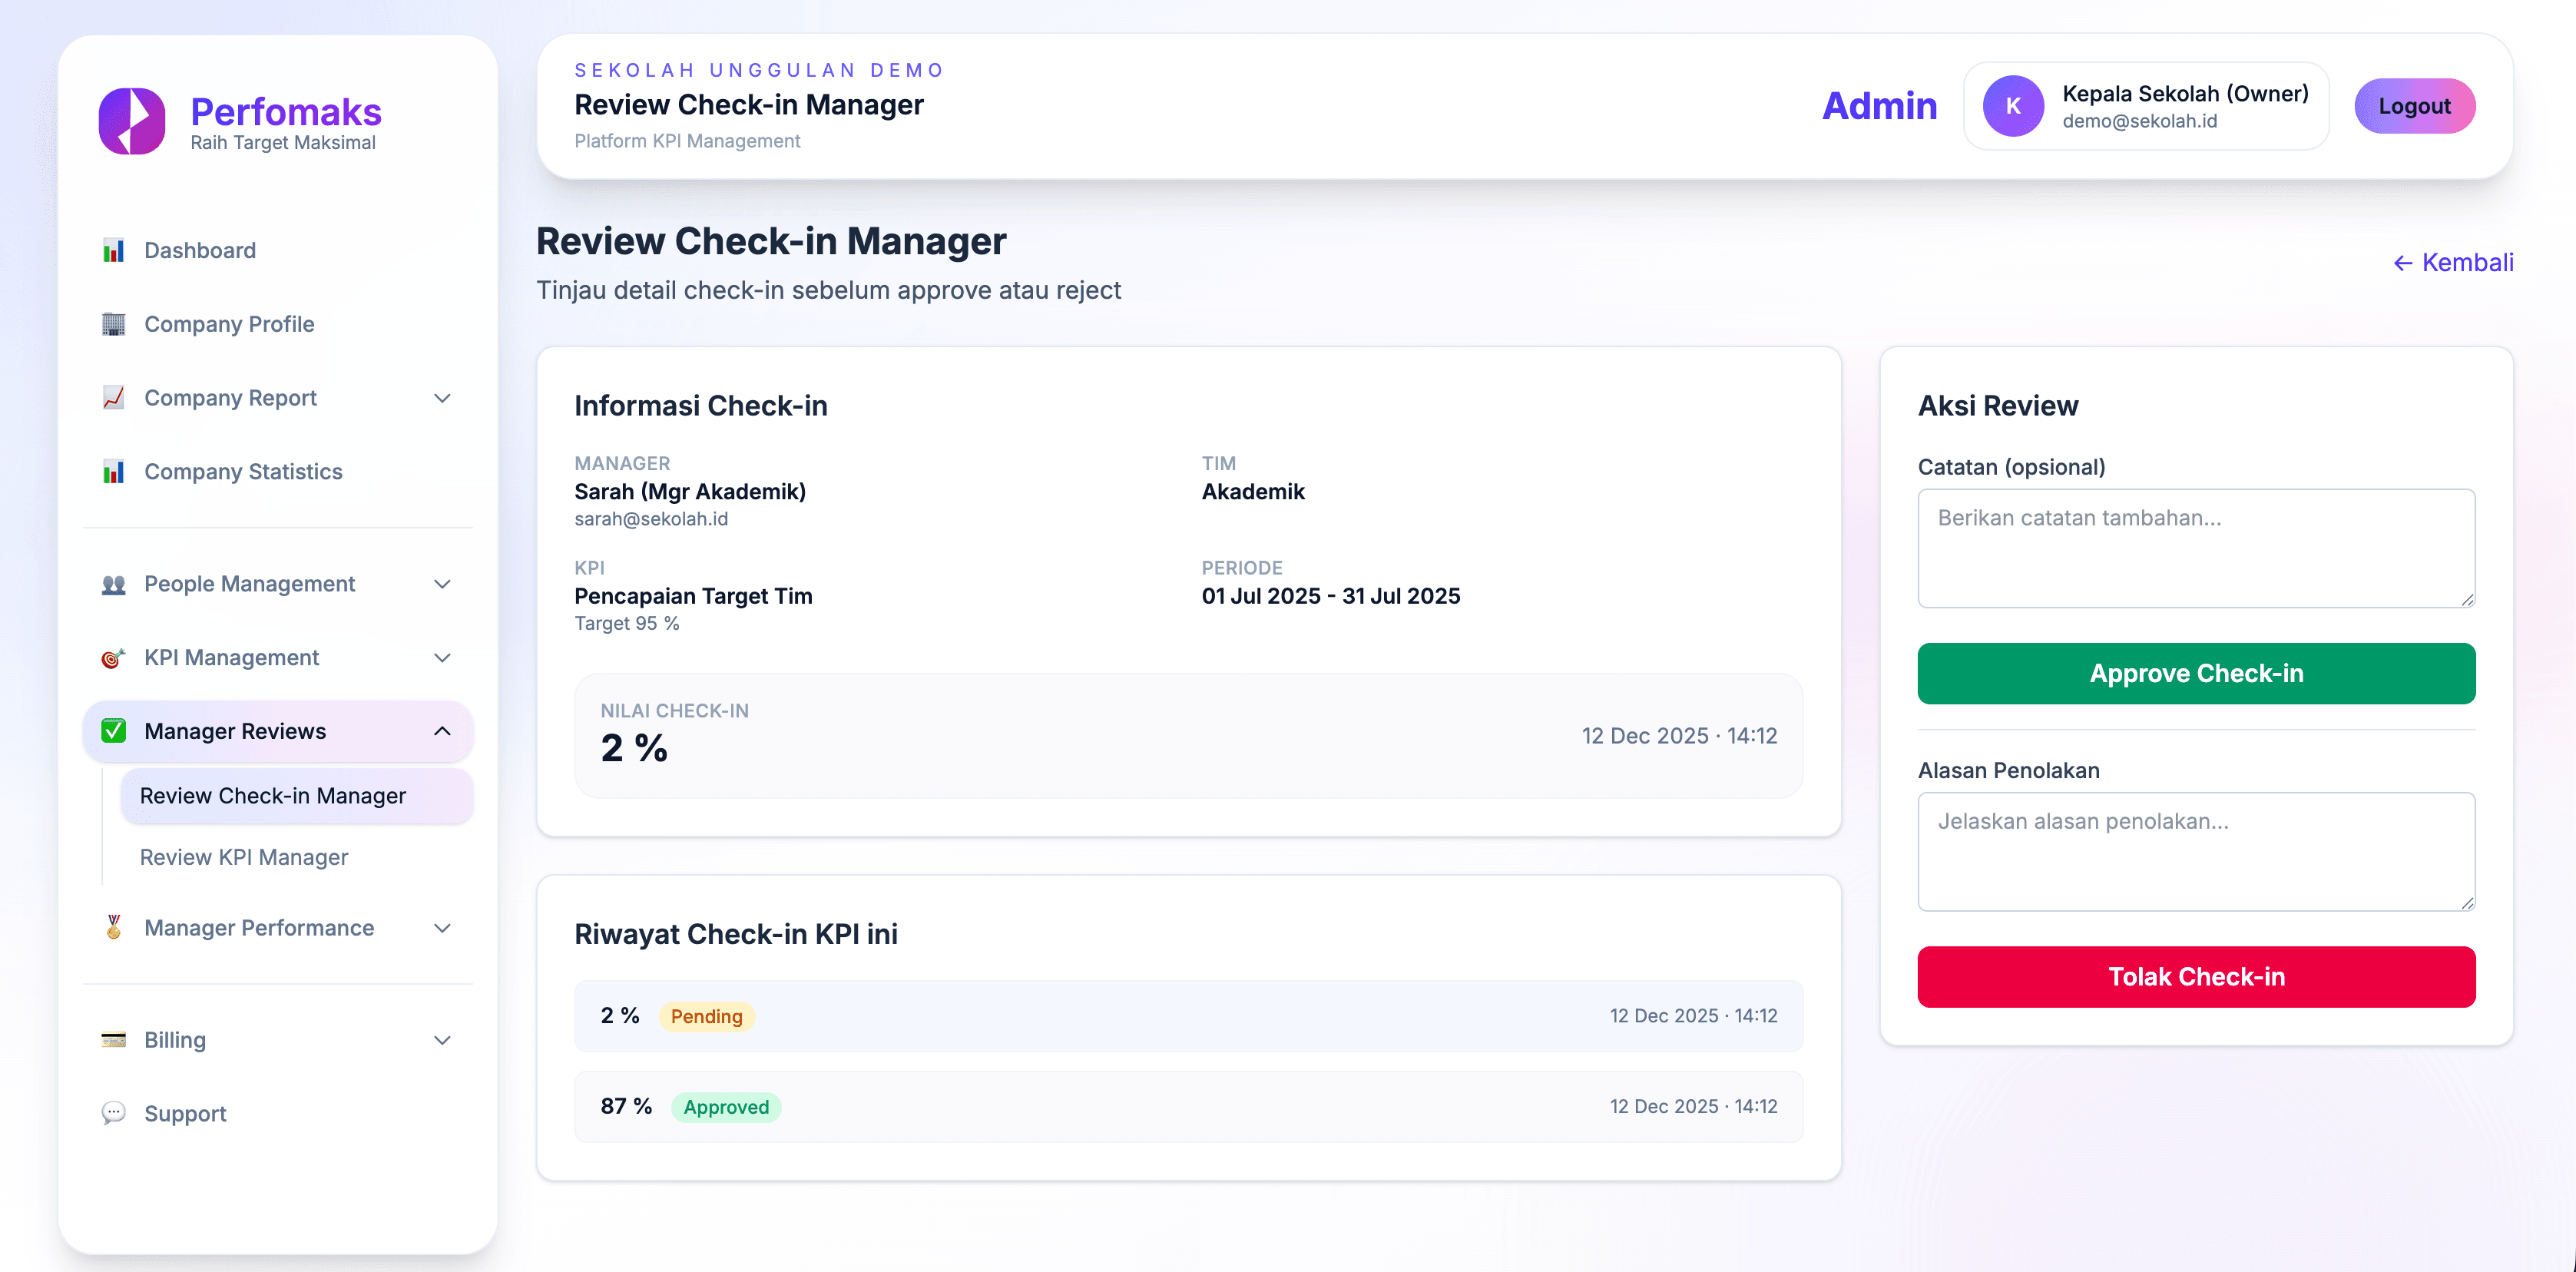This screenshot has height=1272, width=2576.
Task: Open the Billing dropdown
Action: (442, 1040)
